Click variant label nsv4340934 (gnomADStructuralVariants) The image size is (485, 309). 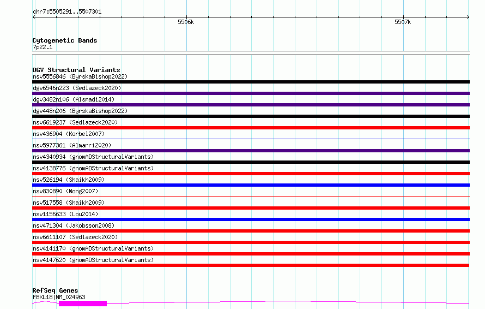click(x=93, y=157)
